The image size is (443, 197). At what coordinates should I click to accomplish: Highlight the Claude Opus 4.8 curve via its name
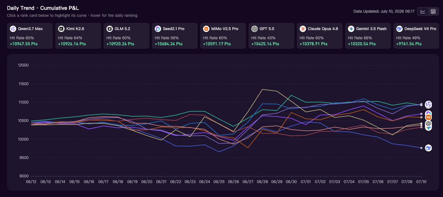(323, 29)
